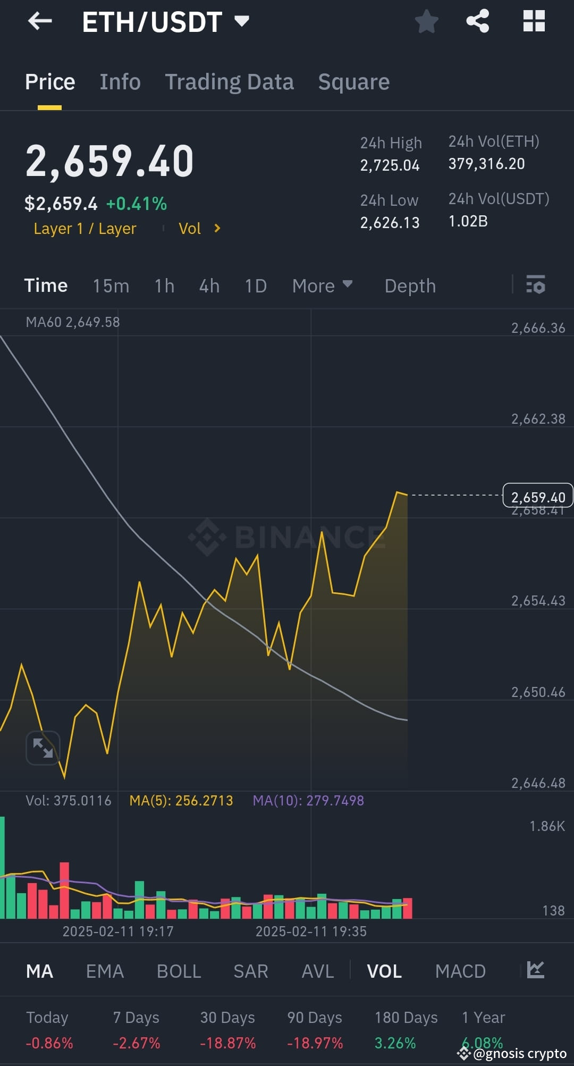Add ETH/USDT to favorites with the star

[427, 21]
